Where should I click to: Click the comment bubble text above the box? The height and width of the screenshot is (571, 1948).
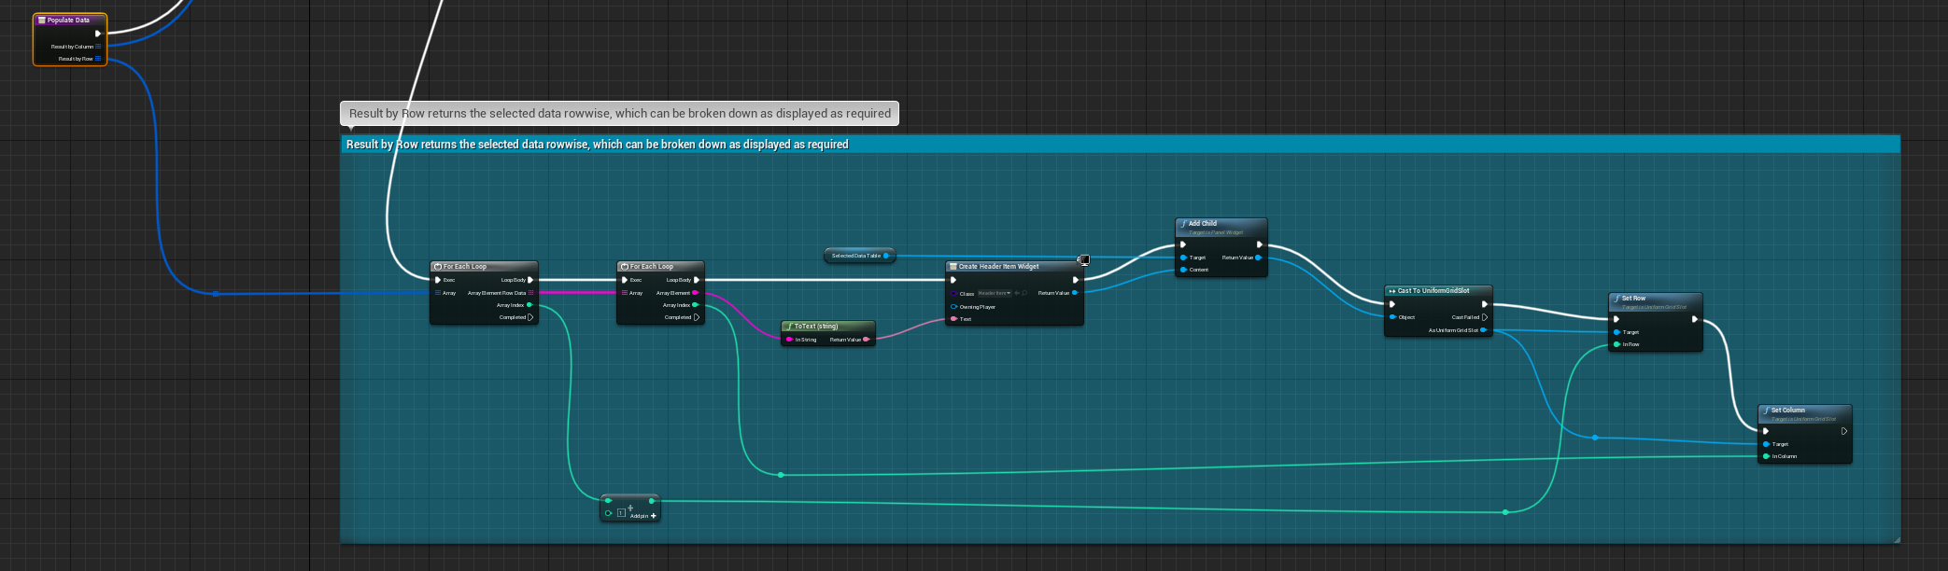pos(620,114)
